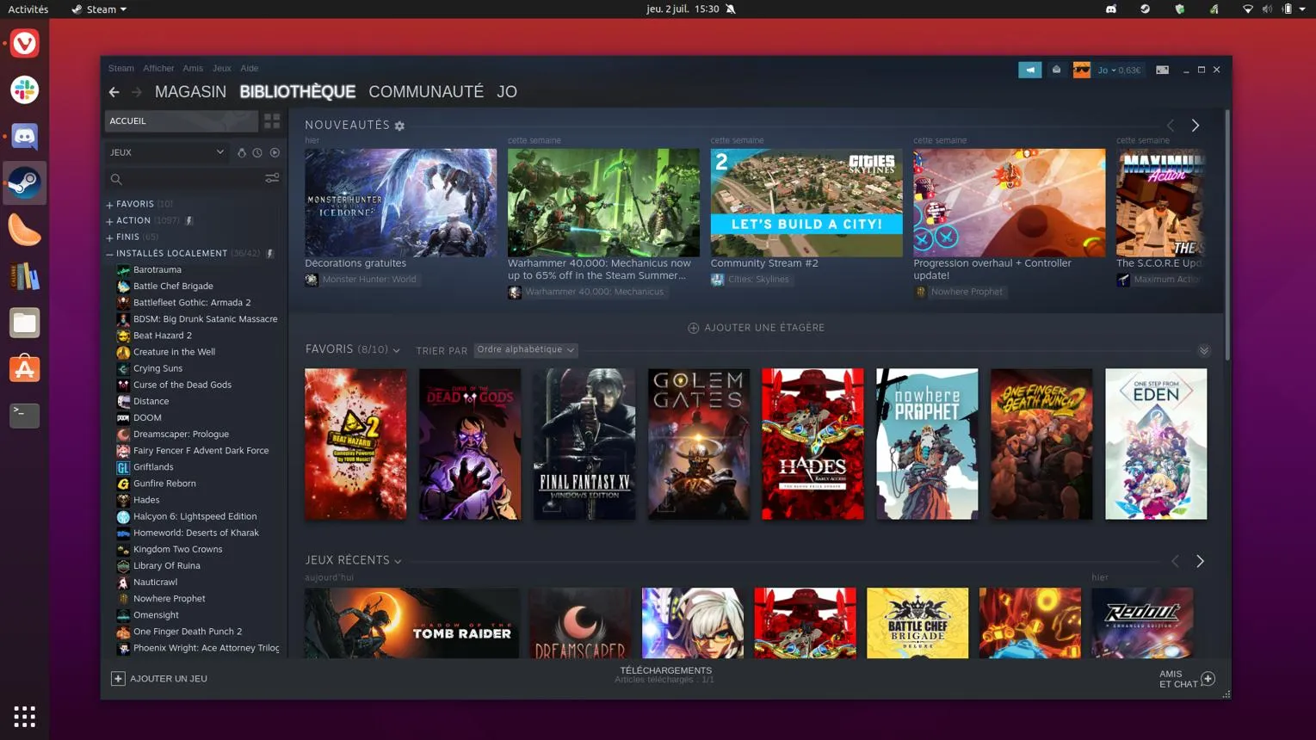Viewport: 1316px width, 740px height.
Task: Open the Jeux menu
Action: (221, 68)
